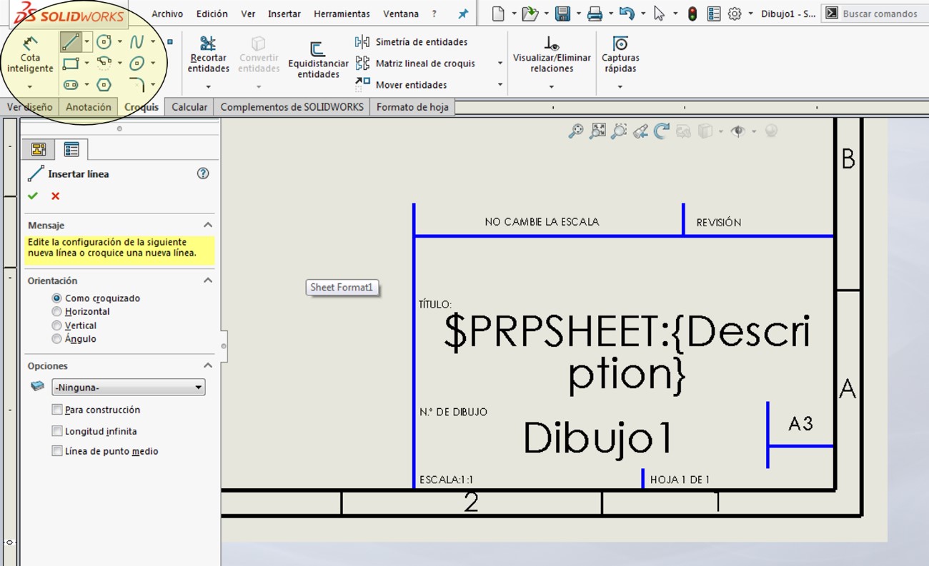Open the Herramientas menu

(342, 14)
